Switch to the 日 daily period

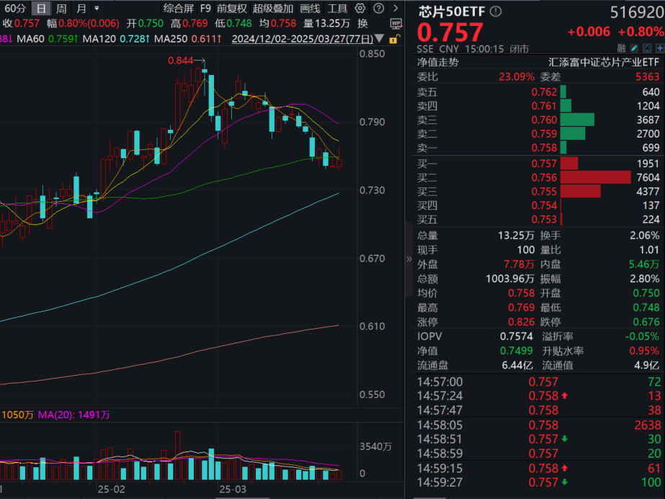tap(40, 9)
